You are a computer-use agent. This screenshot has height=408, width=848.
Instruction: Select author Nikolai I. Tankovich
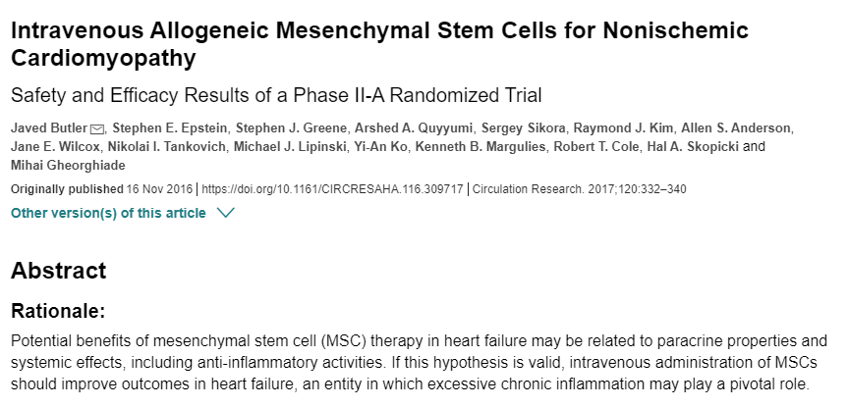click(x=167, y=147)
